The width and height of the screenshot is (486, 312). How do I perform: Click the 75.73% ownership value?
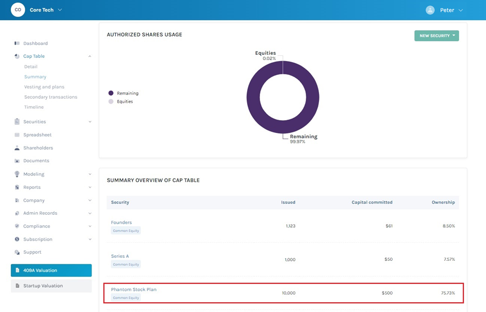click(448, 293)
